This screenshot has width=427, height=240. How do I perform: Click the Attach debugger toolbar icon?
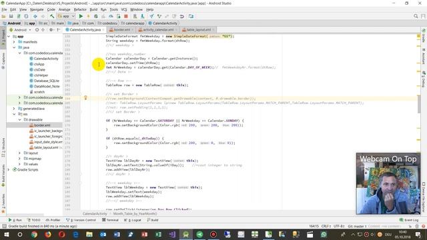(119, 16)
